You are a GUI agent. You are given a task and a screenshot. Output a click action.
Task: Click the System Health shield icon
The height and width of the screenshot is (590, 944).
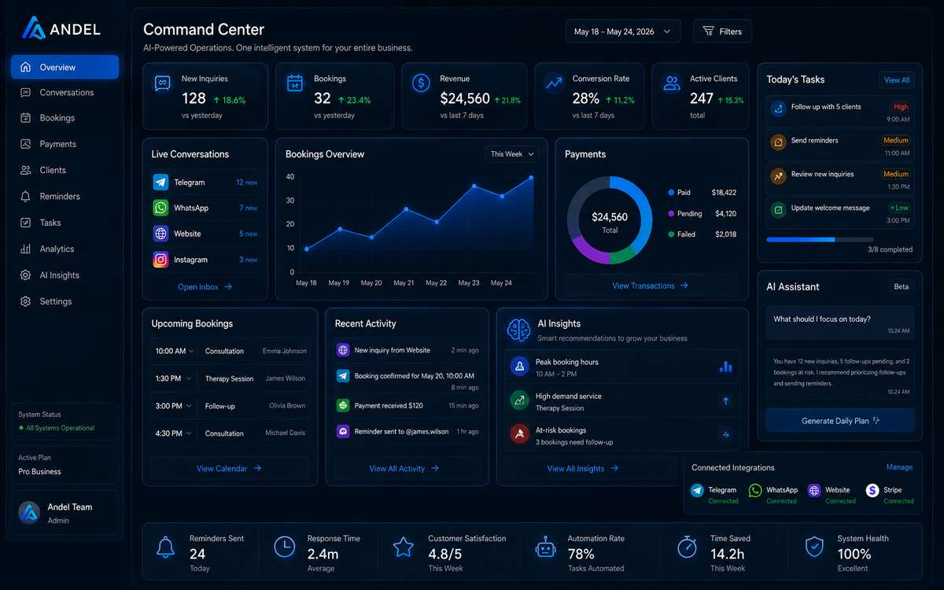tap(815, 548)
